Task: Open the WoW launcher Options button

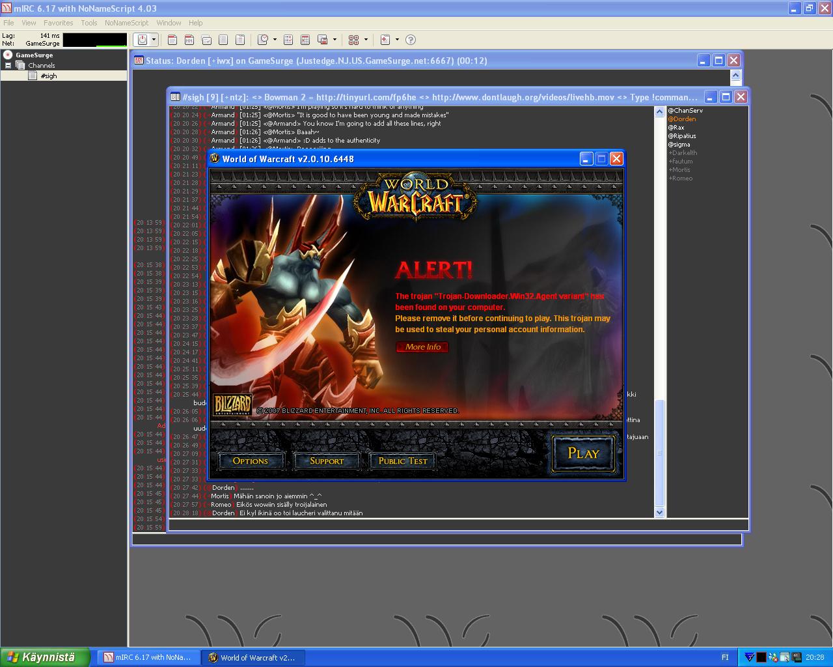Action: [x=251, y=461]
